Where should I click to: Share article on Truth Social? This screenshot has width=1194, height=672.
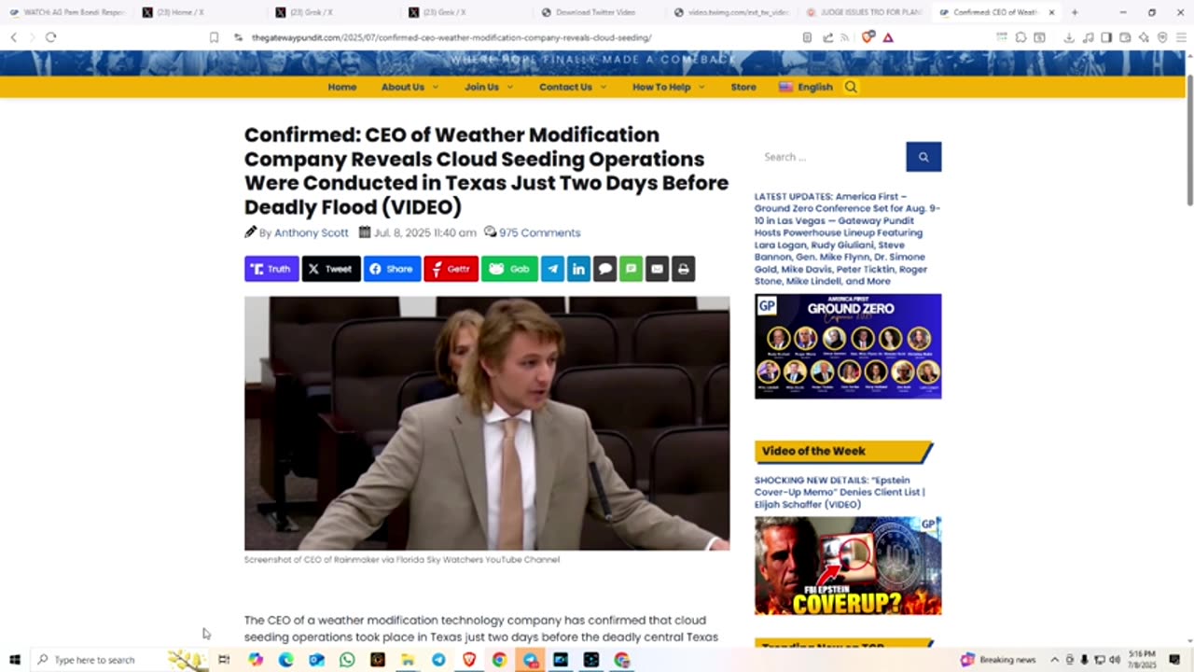[x=271, y=269]
